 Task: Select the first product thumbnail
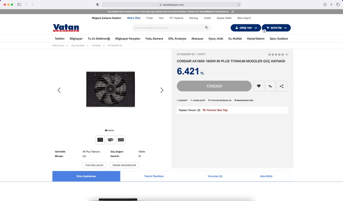pos(100,140)
